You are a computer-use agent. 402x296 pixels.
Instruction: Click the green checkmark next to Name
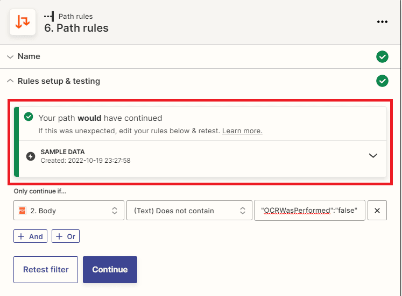click(x=382, y=56)
